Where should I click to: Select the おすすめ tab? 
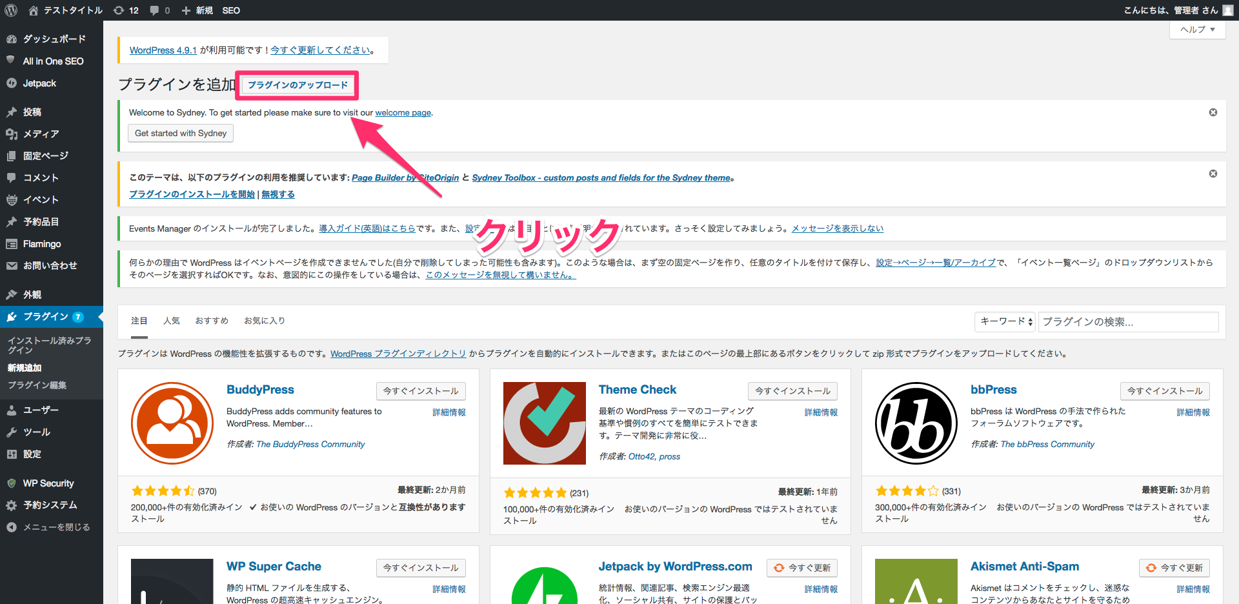tap(212, 321)
